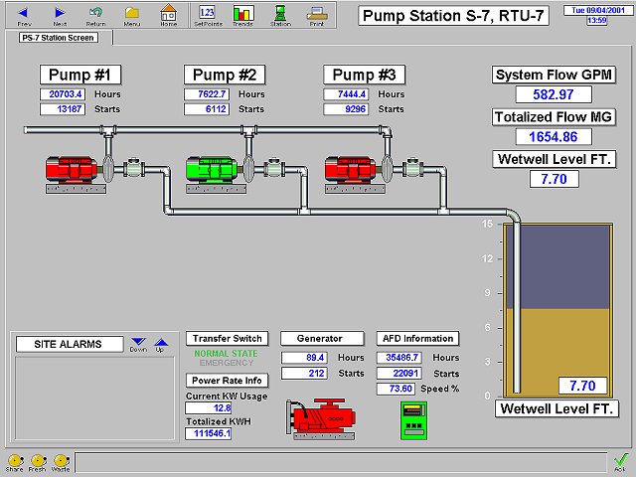
Task: Go to the Home screen icon
Action: [168, 12]
